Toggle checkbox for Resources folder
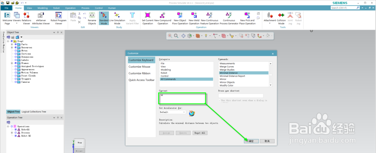This screenshot has height=153, width=376. coord(16,47)
